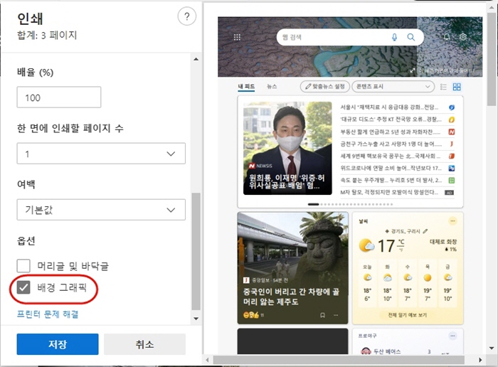Click the pencil edit location icon
This screenshot has width=498, height=367.
(425, 231)
